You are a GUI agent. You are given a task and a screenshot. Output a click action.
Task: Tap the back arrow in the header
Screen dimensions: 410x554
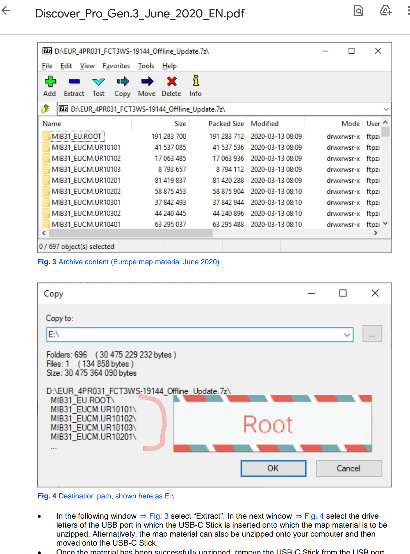click(6, 11)
